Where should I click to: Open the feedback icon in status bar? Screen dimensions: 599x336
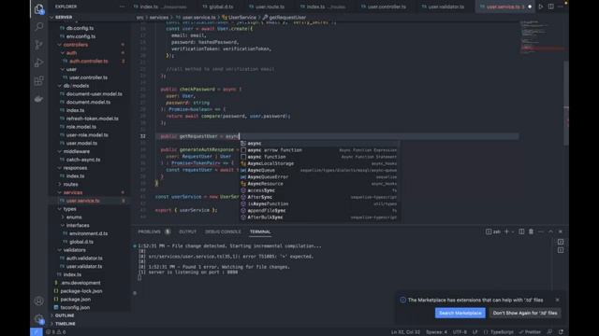click(549, 332)
